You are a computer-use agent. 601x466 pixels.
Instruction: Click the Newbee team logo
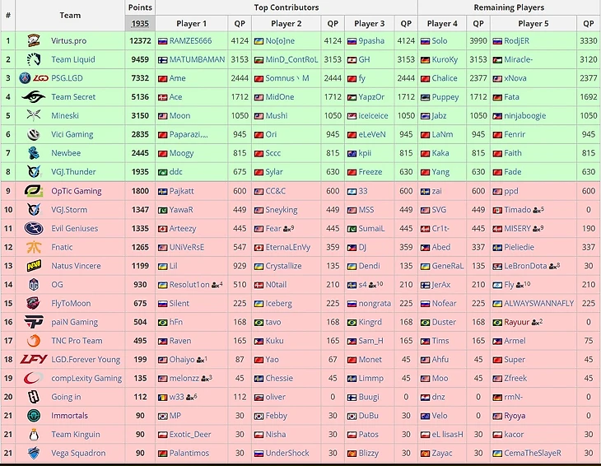(34, 153)
